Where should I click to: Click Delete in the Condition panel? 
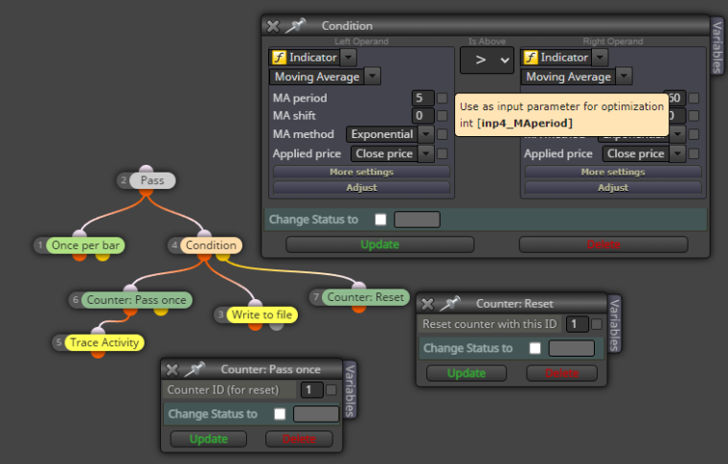click(x=603, y=244)
